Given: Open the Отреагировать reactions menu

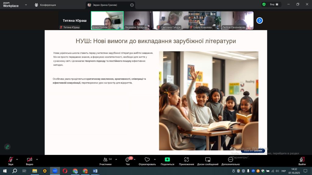Looking at the screenshot, I should pyautogui.click(x=147, y=161).
